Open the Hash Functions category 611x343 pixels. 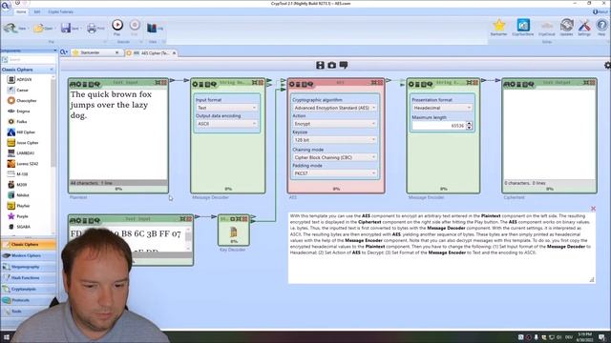(29, 277)
